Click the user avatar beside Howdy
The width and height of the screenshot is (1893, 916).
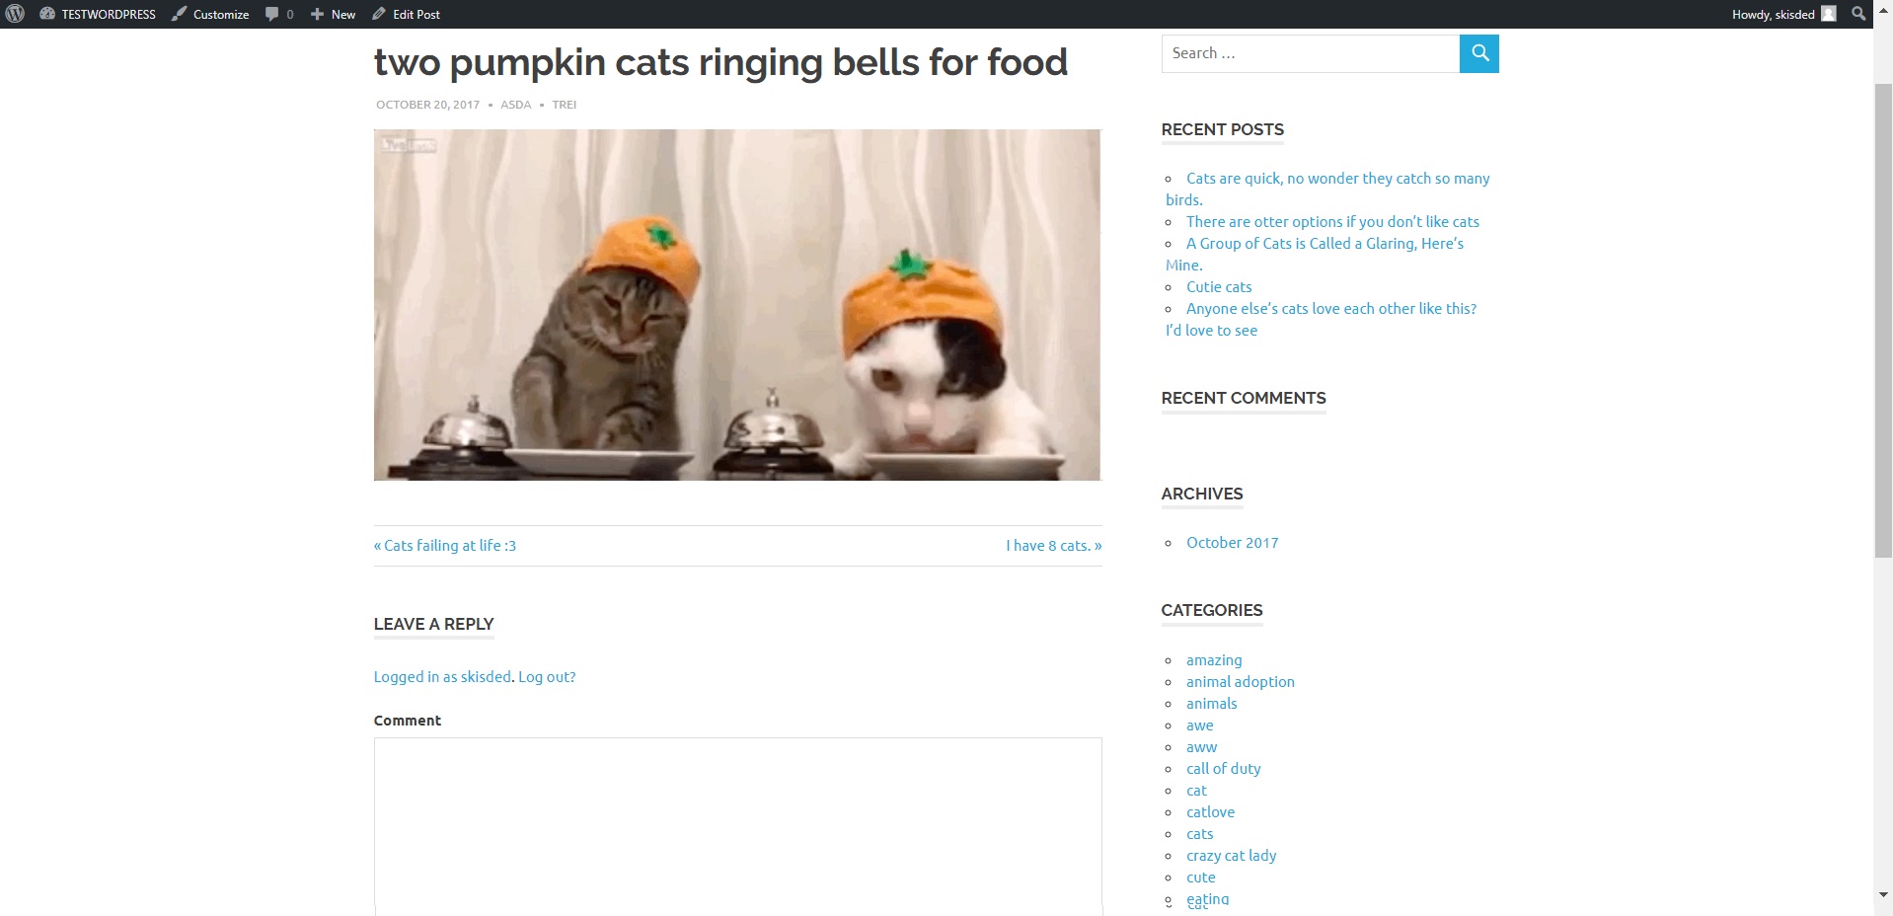(x=1829, y=14)
